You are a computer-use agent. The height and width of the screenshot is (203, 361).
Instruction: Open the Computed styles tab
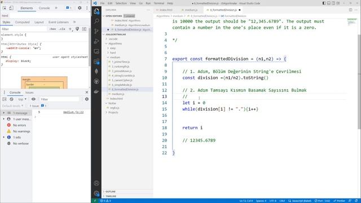(23, 22)
